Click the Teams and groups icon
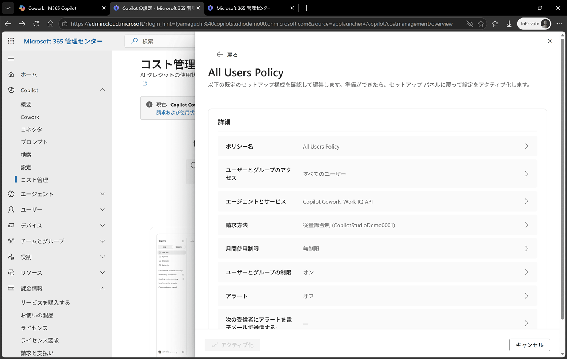The image size is (567, 359). 11,241
